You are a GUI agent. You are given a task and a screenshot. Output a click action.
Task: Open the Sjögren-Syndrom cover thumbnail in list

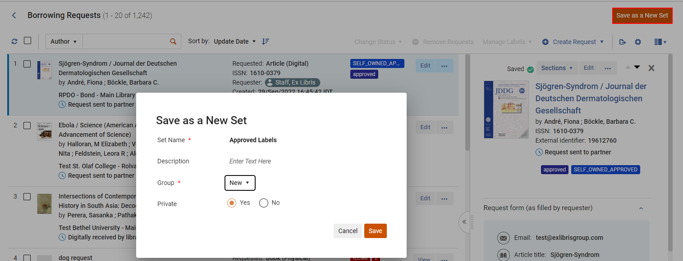pyautogui.click(x=44, y=70)
